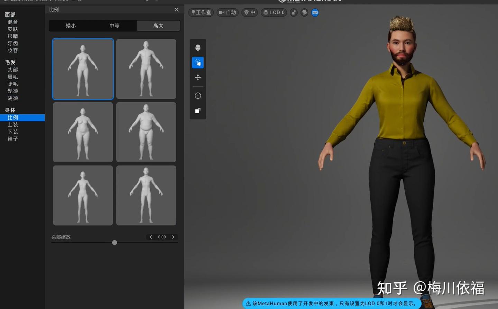Click the left stepper arrow for 头部缩放
This screenshot has height=309, width=498.
[x=150, y=237]
